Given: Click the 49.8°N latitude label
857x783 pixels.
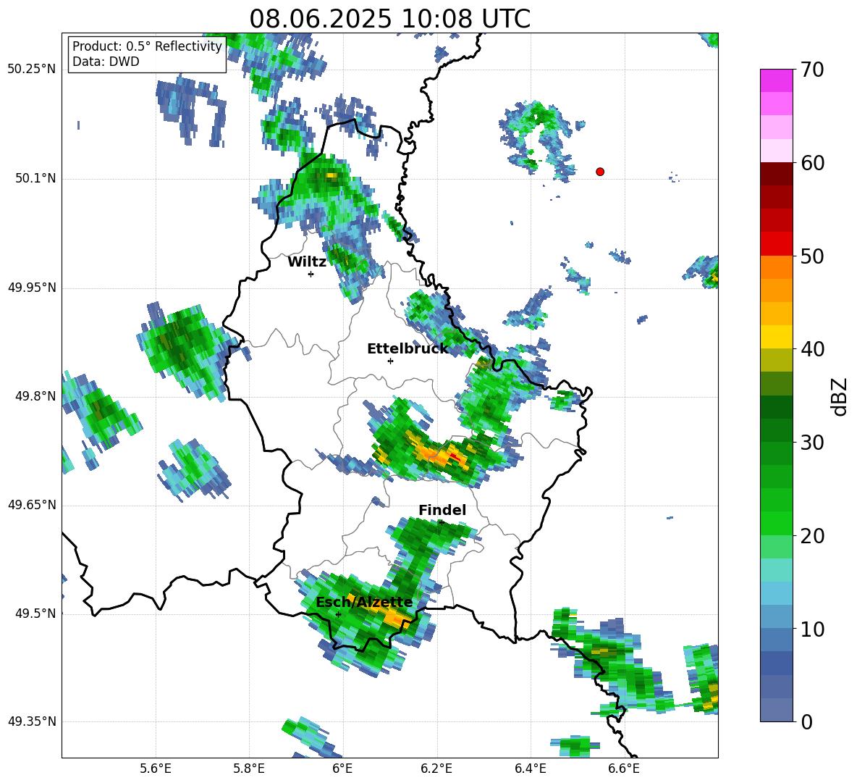Looking at the screenshot, I should tap(35, 396).
